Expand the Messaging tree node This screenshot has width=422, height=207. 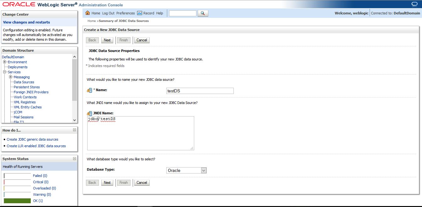tap(11, 77)
